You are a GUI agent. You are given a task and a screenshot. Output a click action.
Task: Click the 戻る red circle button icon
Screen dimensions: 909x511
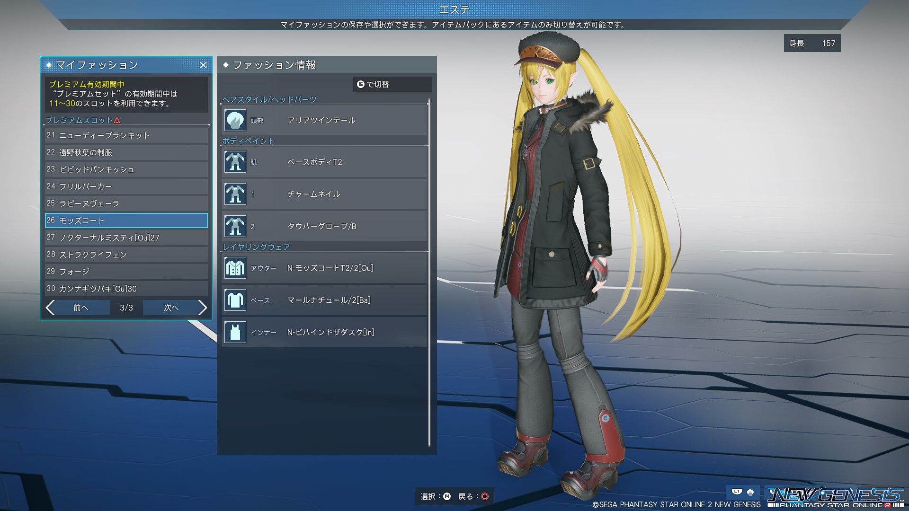click(x=484, y=496)
